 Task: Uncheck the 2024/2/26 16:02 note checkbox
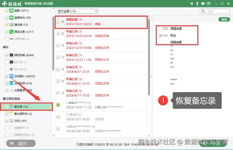(58, 129)
